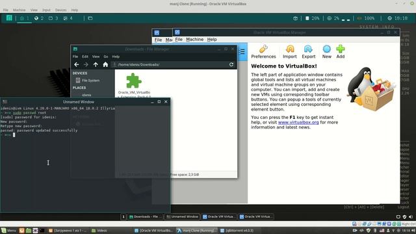416x234 pixels.
Task: Click the package updates cube icon on the top panel
Action: pyautogui.click(x=295, y=18)
